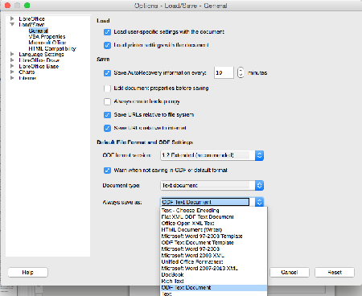Expand the LibreOffice Draw tree node
Image resolution: width=362 pixels, height=296 pixels.
tap(12, 60)
